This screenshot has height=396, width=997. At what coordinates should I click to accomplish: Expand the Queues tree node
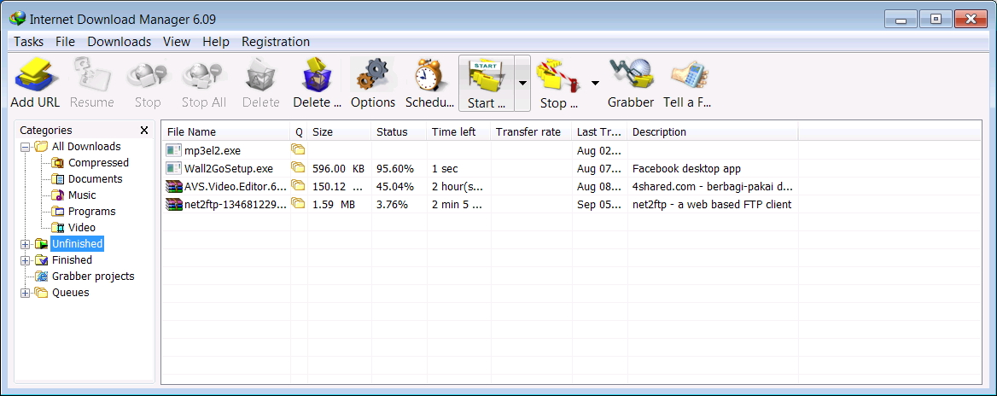tap(26, 293)
